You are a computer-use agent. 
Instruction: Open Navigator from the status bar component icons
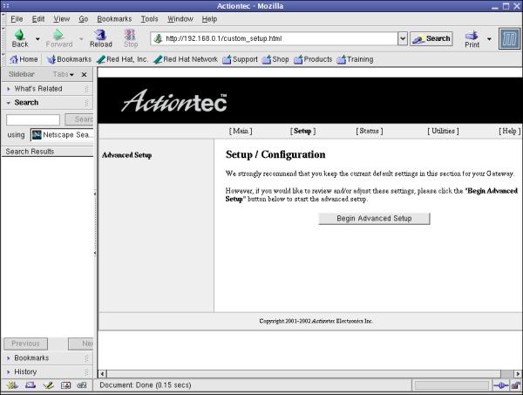coord(12,385)
